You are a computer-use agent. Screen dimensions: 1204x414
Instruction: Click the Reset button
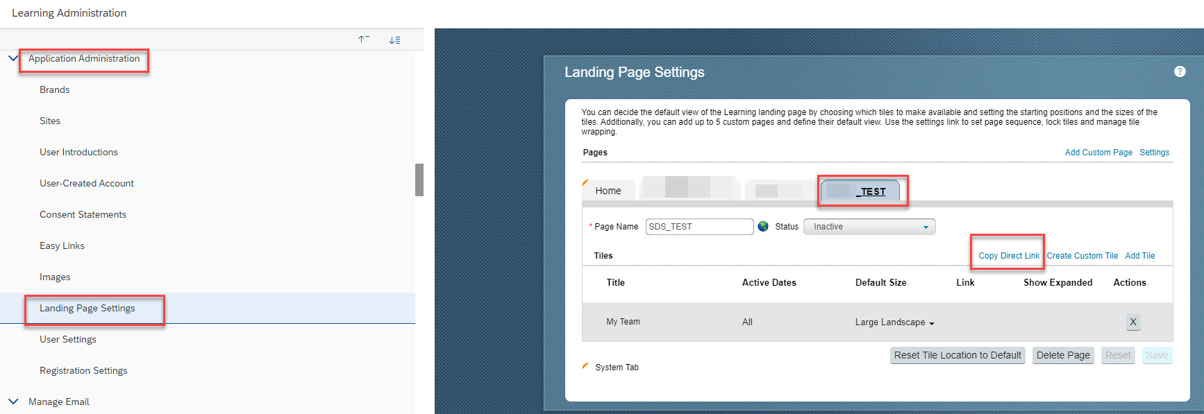pyautogui.click(x=1118, y=355)
